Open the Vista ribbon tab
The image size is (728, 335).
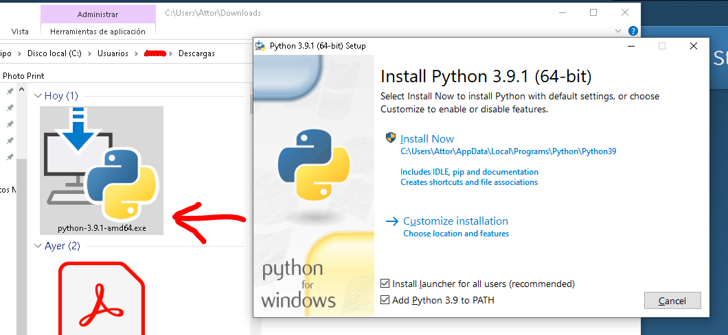coord(20,32)
